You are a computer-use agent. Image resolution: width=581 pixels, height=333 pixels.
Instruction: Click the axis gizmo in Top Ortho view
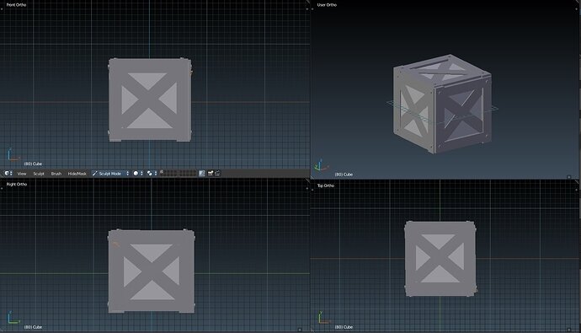click(323, 318)
